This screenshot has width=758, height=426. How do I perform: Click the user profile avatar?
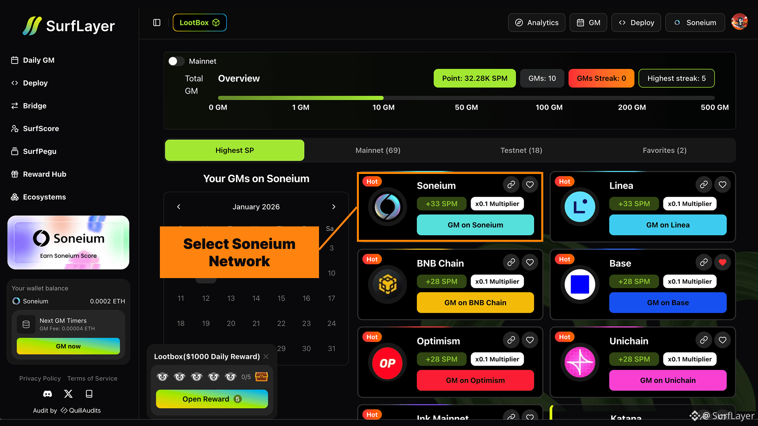click(739, 22)
